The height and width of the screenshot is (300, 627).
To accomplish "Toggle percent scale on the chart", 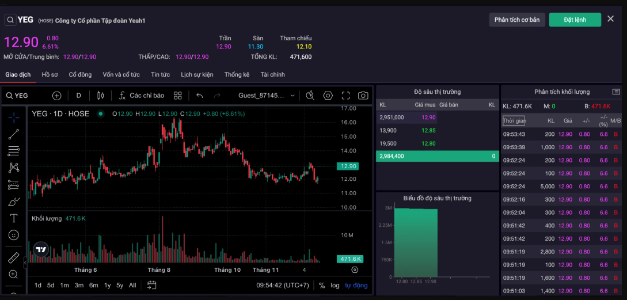I will point(322,285).
